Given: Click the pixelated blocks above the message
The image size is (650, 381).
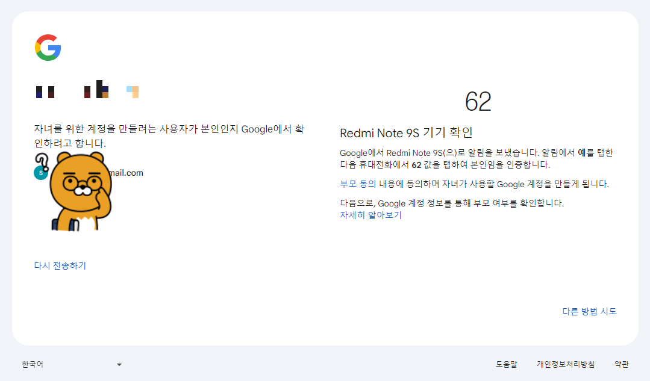Looking at the screenshot, I should pos(84,90).
